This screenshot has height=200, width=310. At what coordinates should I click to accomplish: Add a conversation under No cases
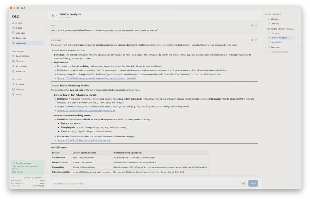[x=298, y=47]
